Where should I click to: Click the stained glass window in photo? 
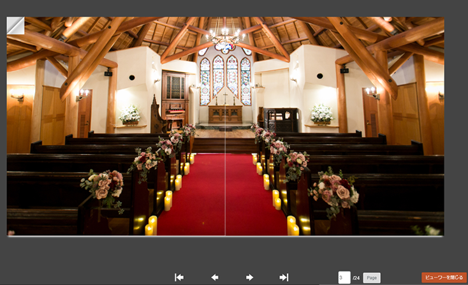pyautogui.click(x=225, y=78)
